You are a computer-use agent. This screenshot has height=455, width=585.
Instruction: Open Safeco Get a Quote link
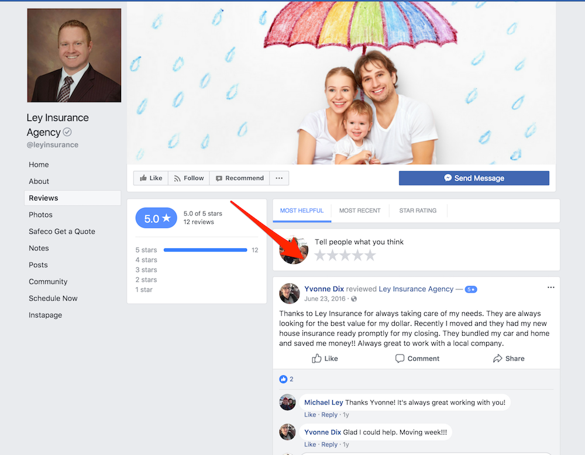click(x=62, y=232)
